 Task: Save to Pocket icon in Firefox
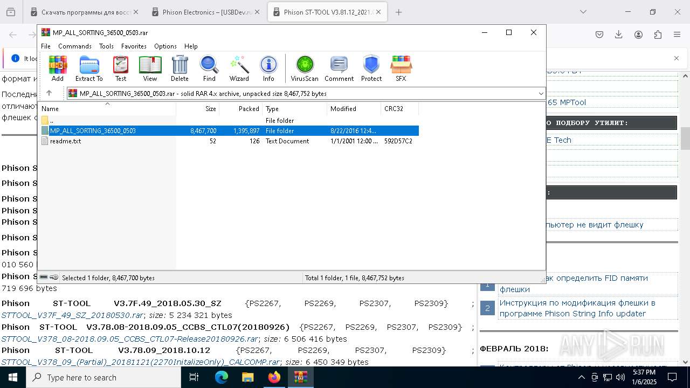[599, 34]
